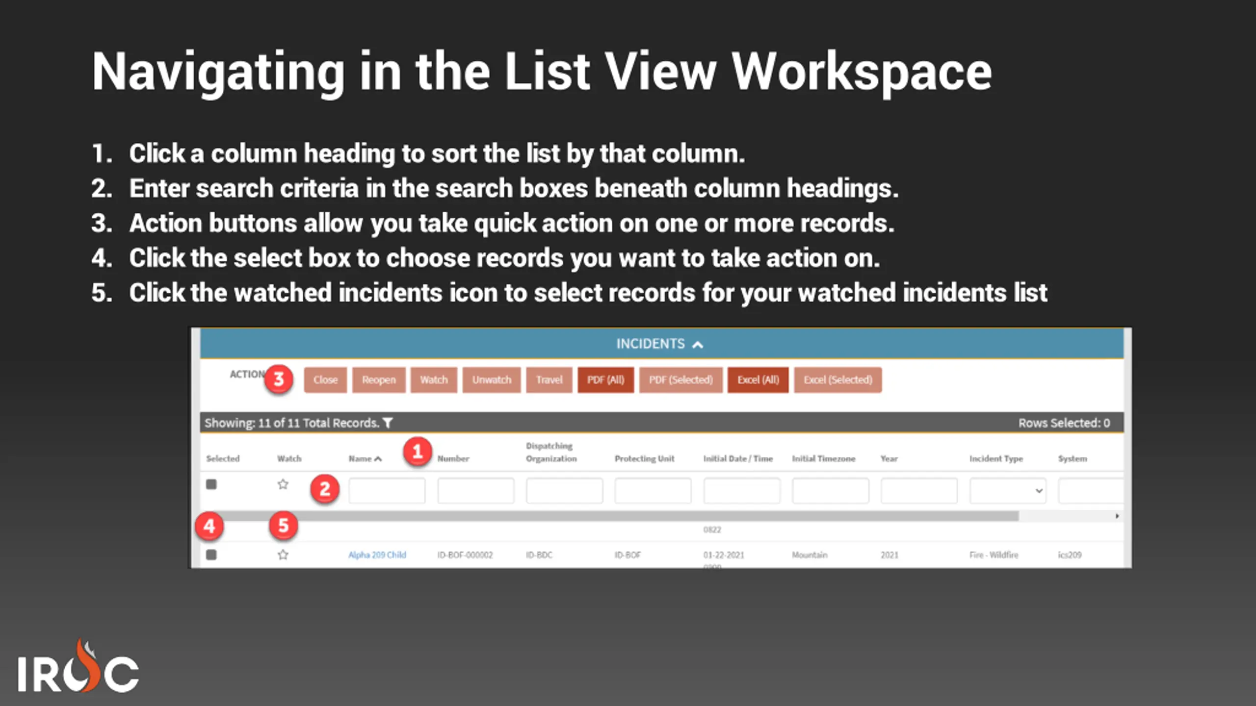Sort by the Year column heading

[x=889, y=459]
